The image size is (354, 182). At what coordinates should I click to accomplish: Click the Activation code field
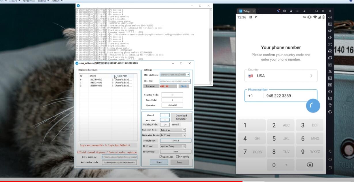(x=120, y=162)
